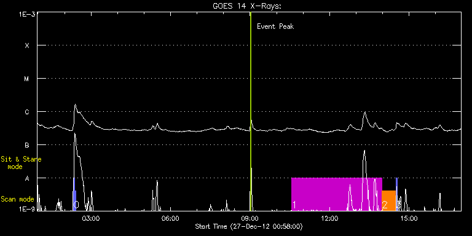The height and width of the screenshot is (236, 472).
Task: Click the 1E-3 top axis label
Action: click(27, 14)
